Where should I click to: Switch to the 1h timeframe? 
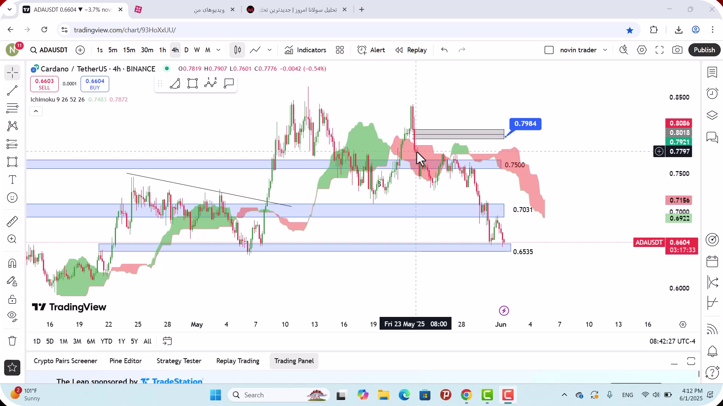click(162, 50)
